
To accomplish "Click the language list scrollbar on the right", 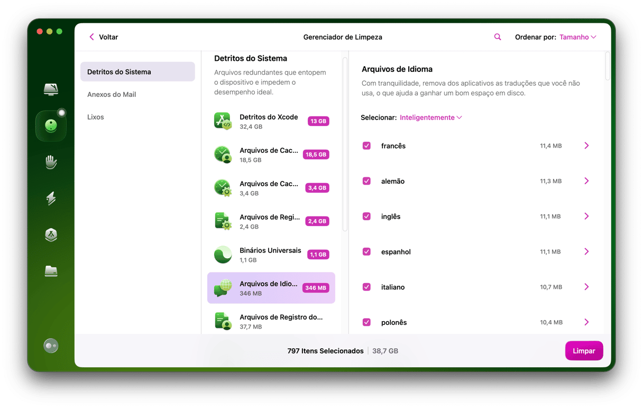I will [x=608, y=66].
